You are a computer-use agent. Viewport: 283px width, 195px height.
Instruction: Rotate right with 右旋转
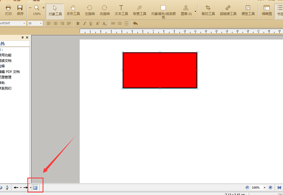(105, 10)
